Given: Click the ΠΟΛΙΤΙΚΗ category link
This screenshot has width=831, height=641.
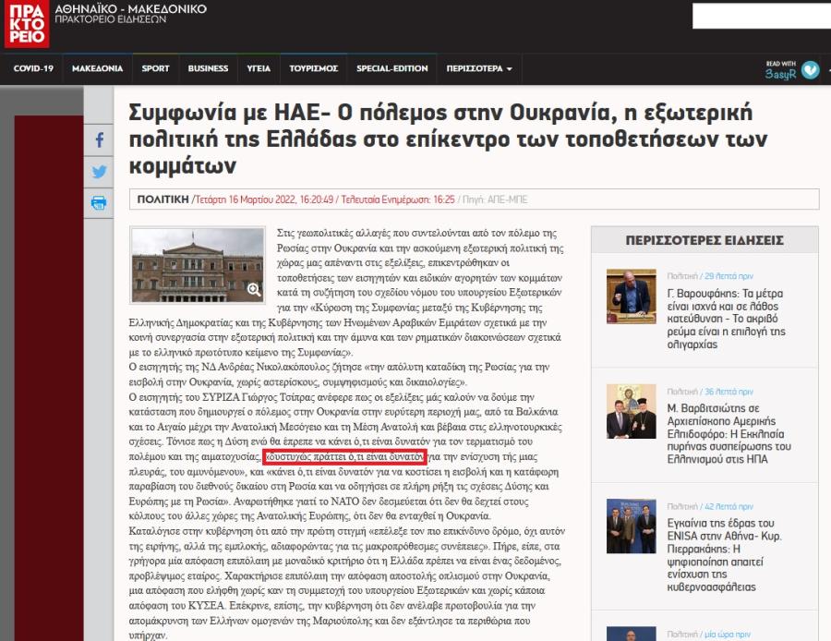Looking at the screenshot, I should [x=163, y=199].
